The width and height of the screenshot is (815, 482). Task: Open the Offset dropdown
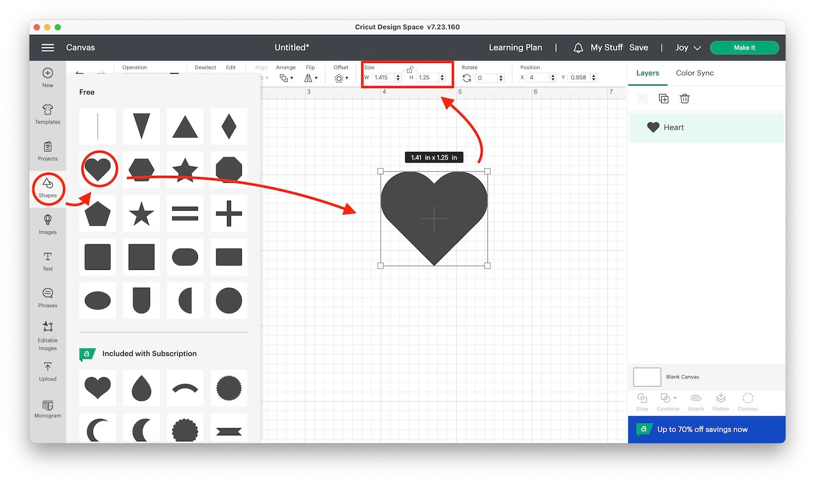tap(341, 78)
